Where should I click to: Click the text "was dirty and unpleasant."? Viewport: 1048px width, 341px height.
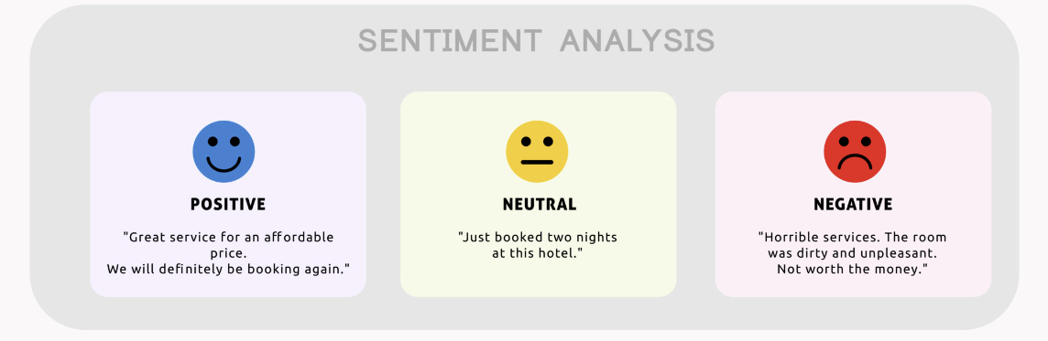[853, 253]
